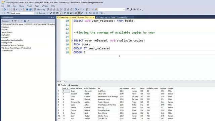
Task: Specify values for template parameters icon
Action: [x=101, y=13]
